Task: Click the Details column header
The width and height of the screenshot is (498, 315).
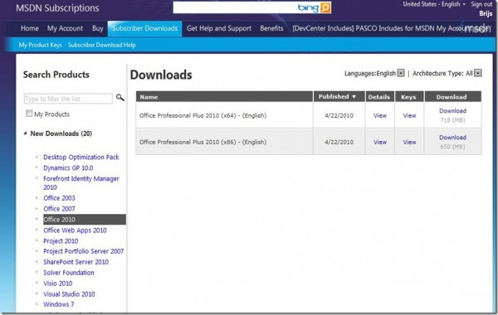Action: (x=379, y=97)
